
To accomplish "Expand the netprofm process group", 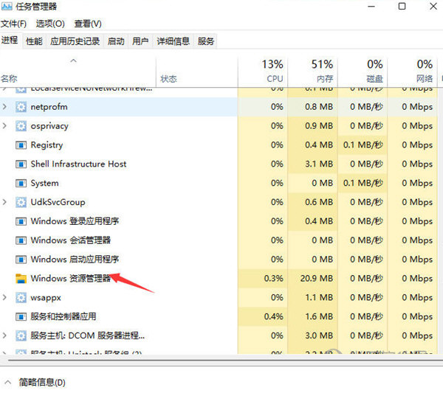I will pyautogui.click(x=6, y=107).
